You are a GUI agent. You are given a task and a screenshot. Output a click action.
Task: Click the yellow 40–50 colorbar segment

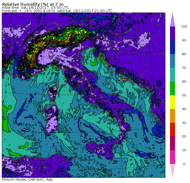tap(172, 102)
